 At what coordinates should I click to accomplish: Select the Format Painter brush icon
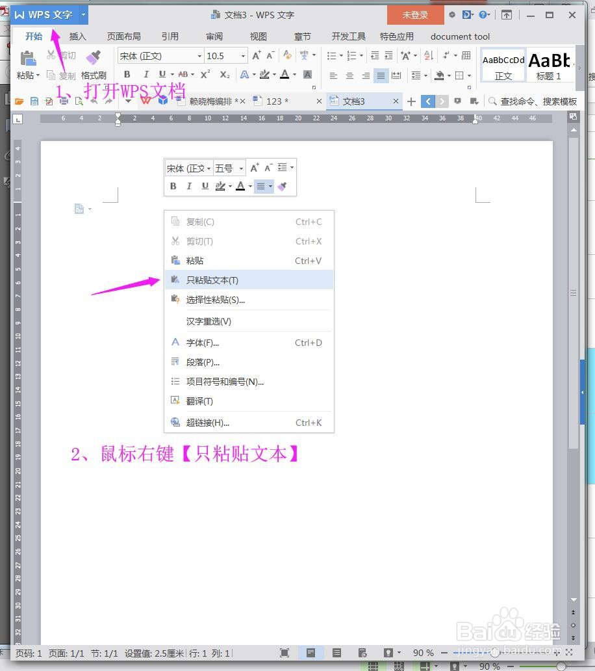click(93, 57)
